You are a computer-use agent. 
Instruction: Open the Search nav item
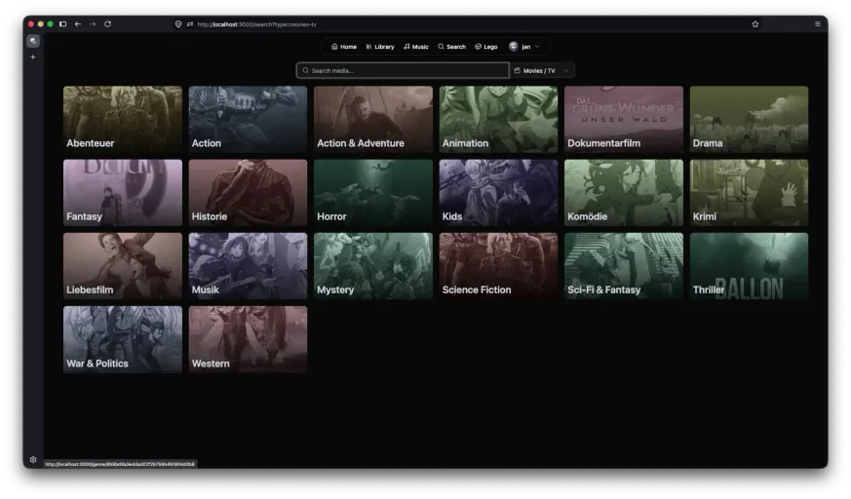pyautogui.click(x=452, y=47)
